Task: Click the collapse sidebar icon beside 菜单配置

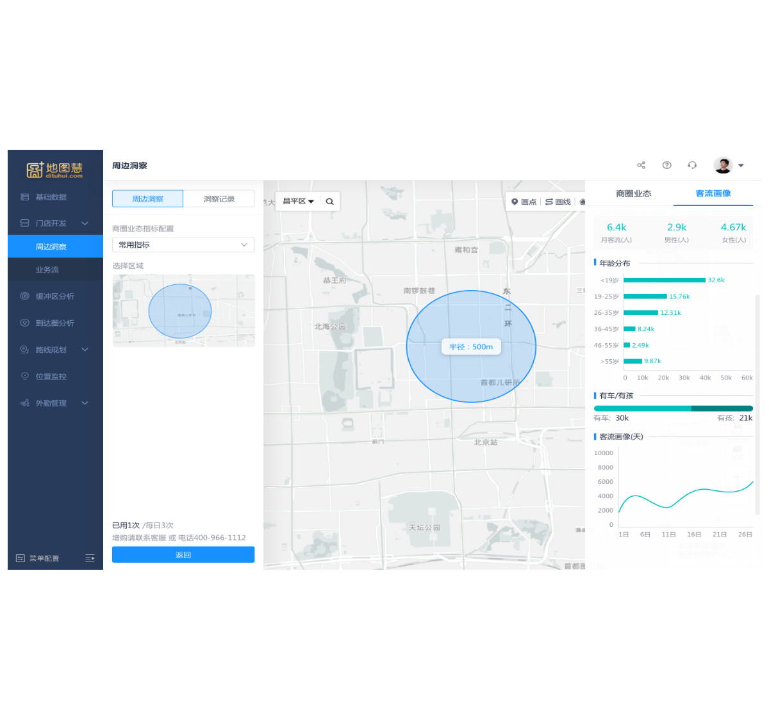Action: click(x=90, y=558)
